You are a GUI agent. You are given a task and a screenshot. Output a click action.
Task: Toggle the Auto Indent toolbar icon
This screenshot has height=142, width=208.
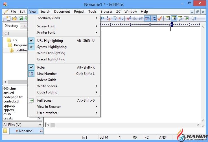pos(147,18)
